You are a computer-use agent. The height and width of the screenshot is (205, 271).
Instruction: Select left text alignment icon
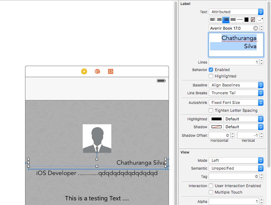[212, 20]
